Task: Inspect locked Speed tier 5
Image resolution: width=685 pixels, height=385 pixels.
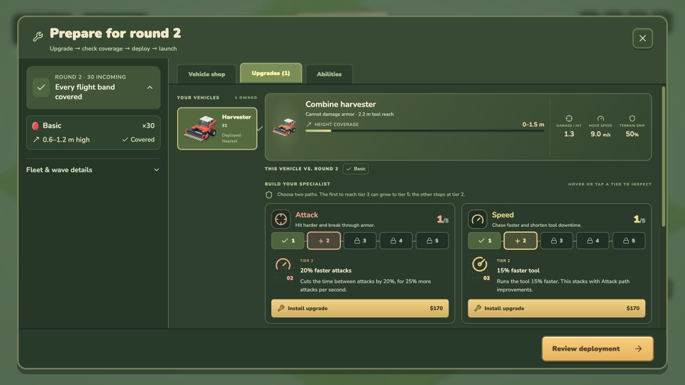Action: click(x=629, y=241)
